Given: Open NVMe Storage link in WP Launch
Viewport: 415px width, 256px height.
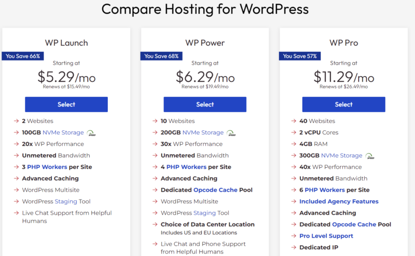Looking at the screenshot, I should [63, 132].
